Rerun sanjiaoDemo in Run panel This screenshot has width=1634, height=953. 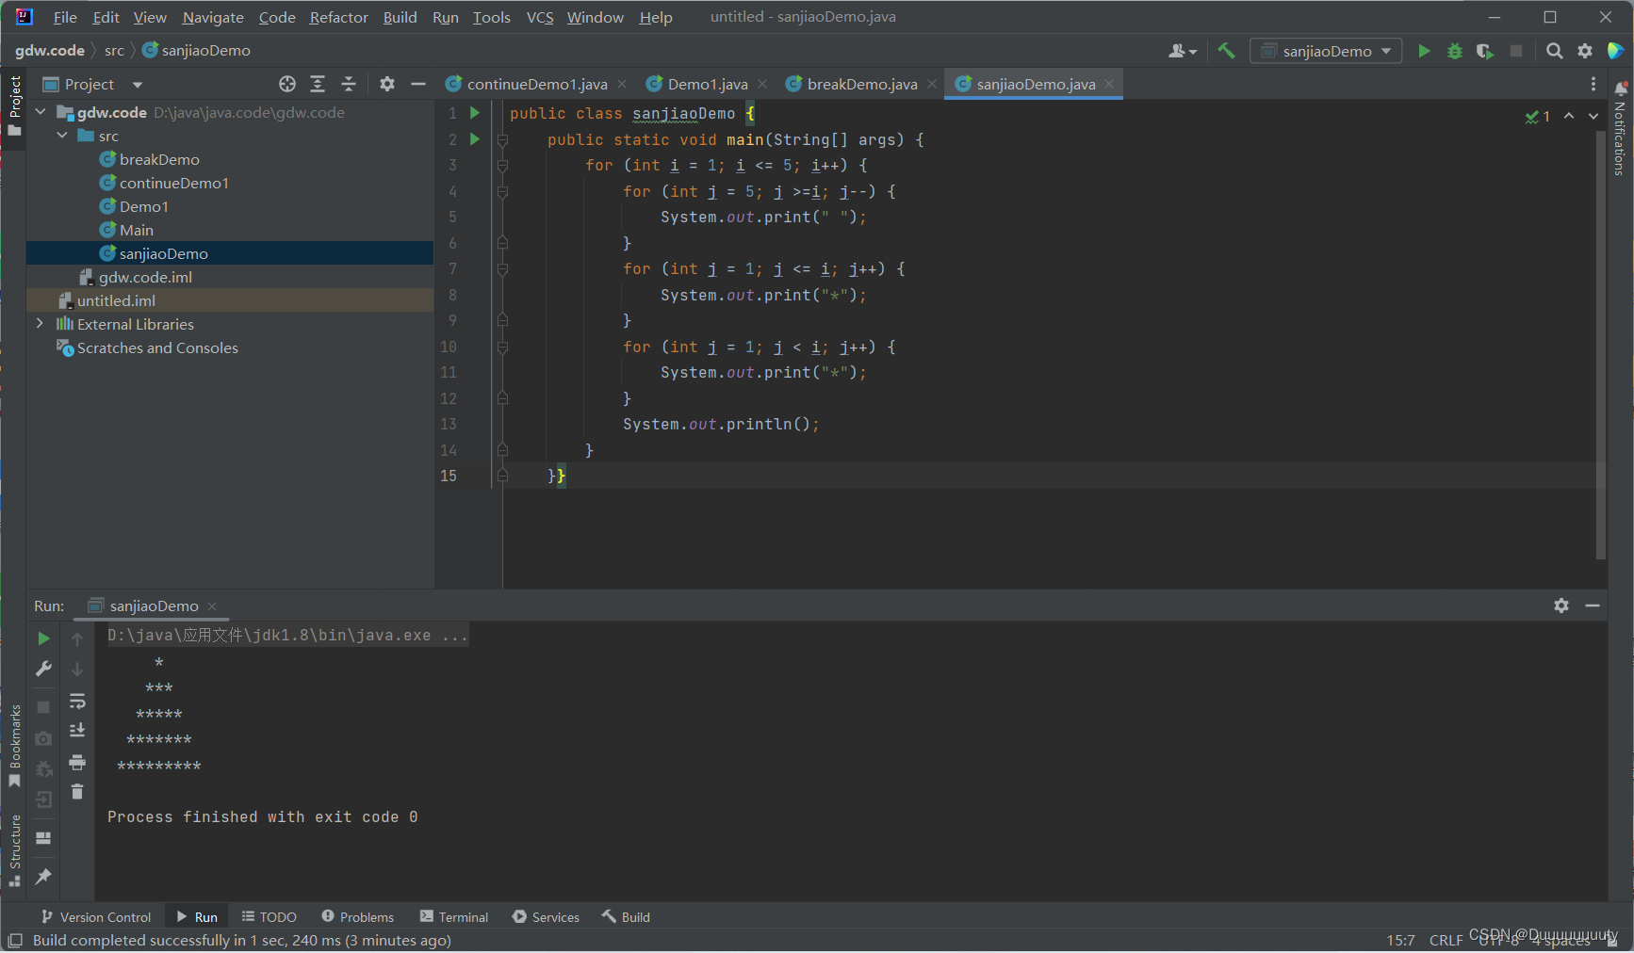pos(43,638)
